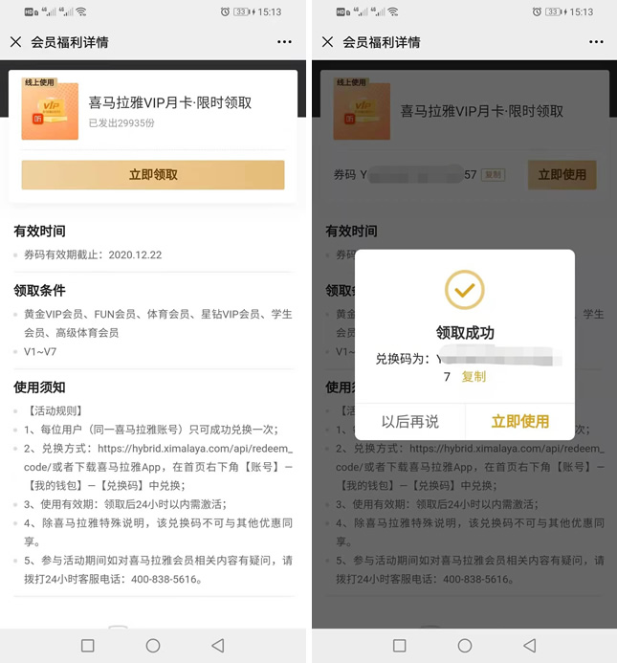Image resolution: width=617 pixels, height=663 pixels.
Task: Open VIP card thumbnail on left phone
Action: click(x=50, y=111)
